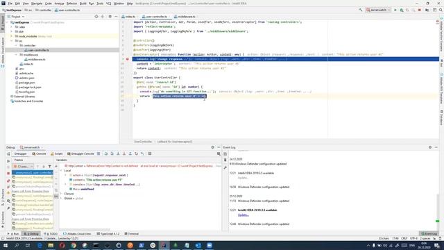Open Debug panel settings gear
The width and height of the screenshot is (444, 250).
213,147
